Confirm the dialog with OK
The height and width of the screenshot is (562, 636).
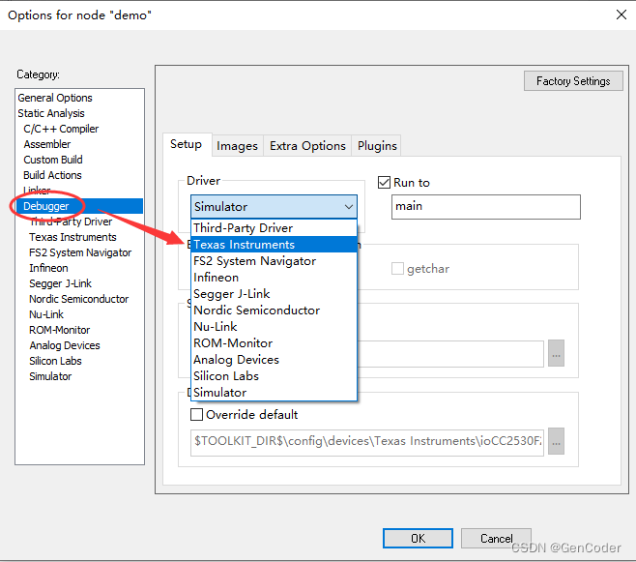click(x=418, y=538)
